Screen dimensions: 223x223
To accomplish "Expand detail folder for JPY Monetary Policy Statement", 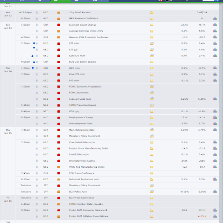I will (152, 185).
